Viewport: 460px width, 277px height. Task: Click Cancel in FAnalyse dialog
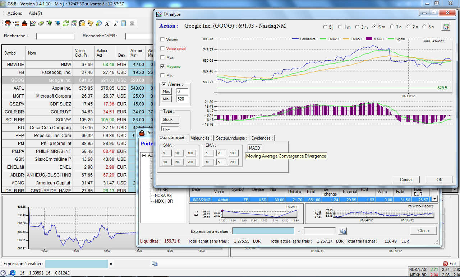(x=406, y=179)
